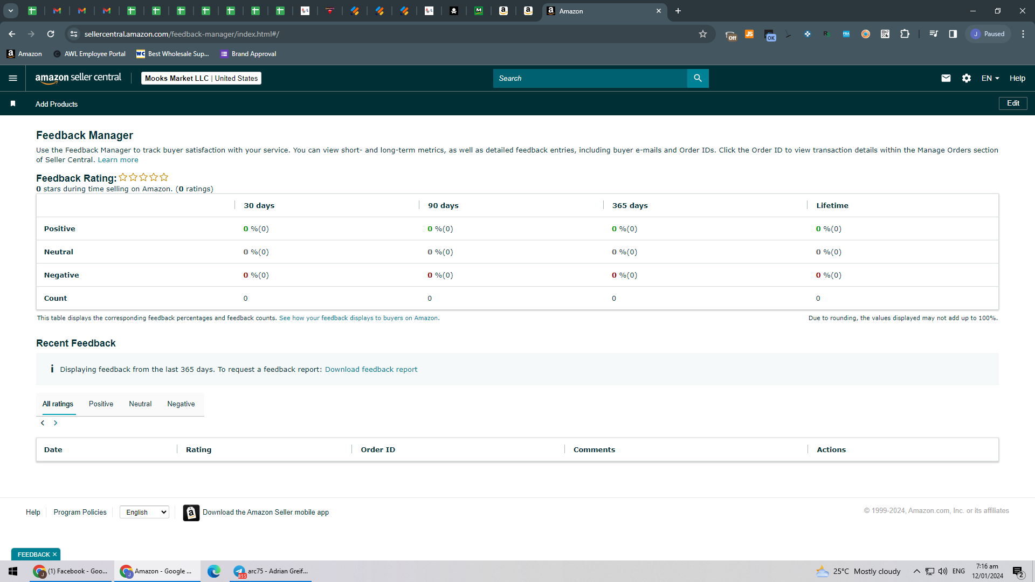
Task: Click the Facebook Chrome taskbar window
Action: coord(71,571)
